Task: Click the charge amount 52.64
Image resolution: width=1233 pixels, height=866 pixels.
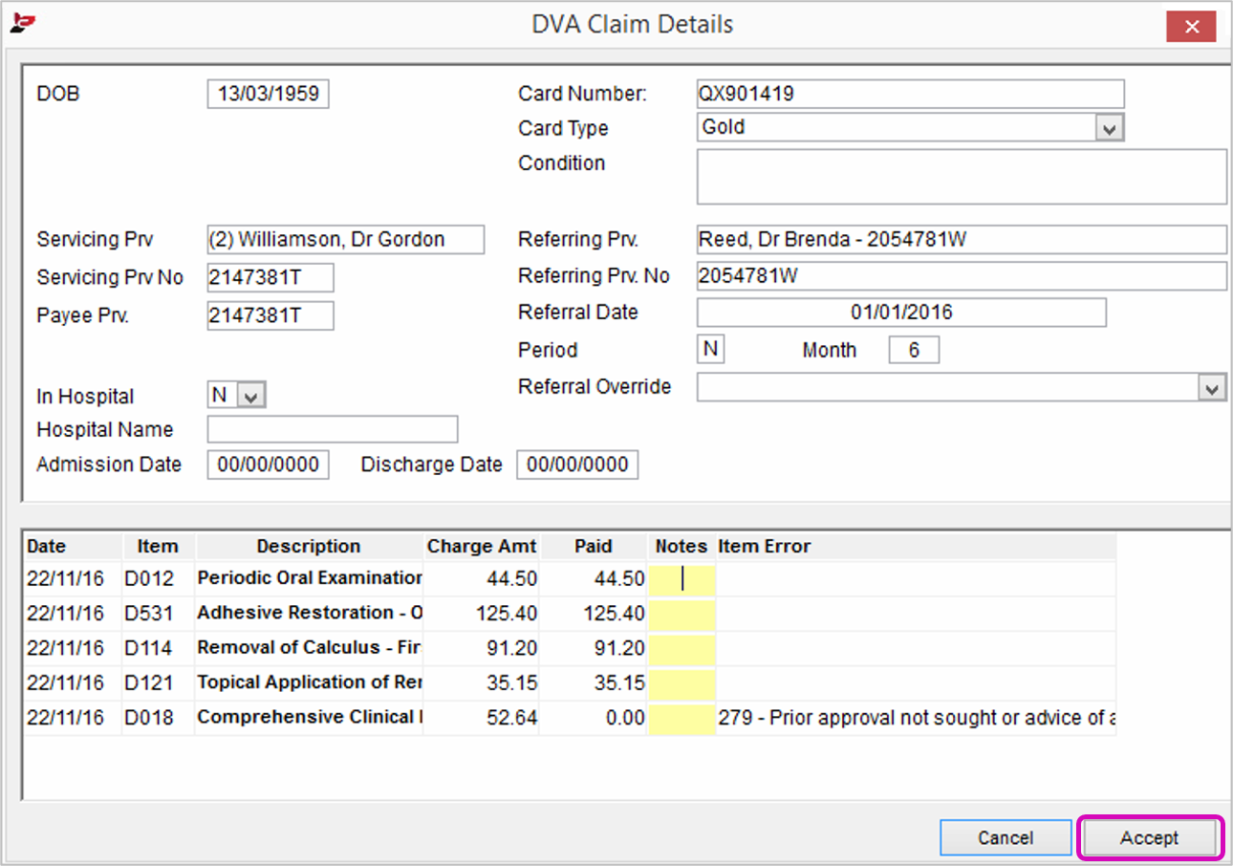Action: coord(514,717)
